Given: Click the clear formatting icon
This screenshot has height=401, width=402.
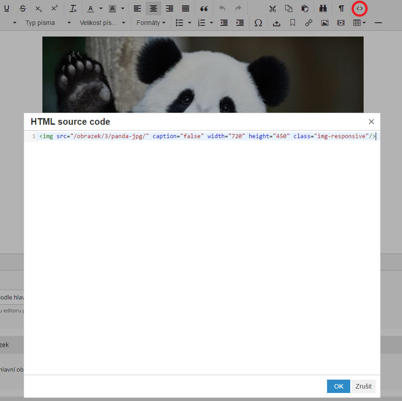Looking at the screenshot, I should pos(73,8).
